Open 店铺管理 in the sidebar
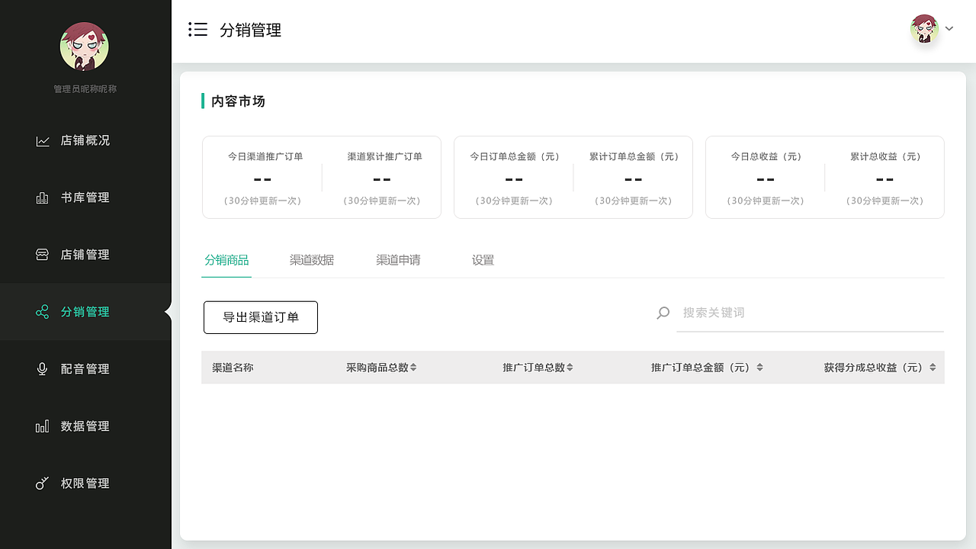Viewport: 976px width, 549px height. tap(85, 255)
